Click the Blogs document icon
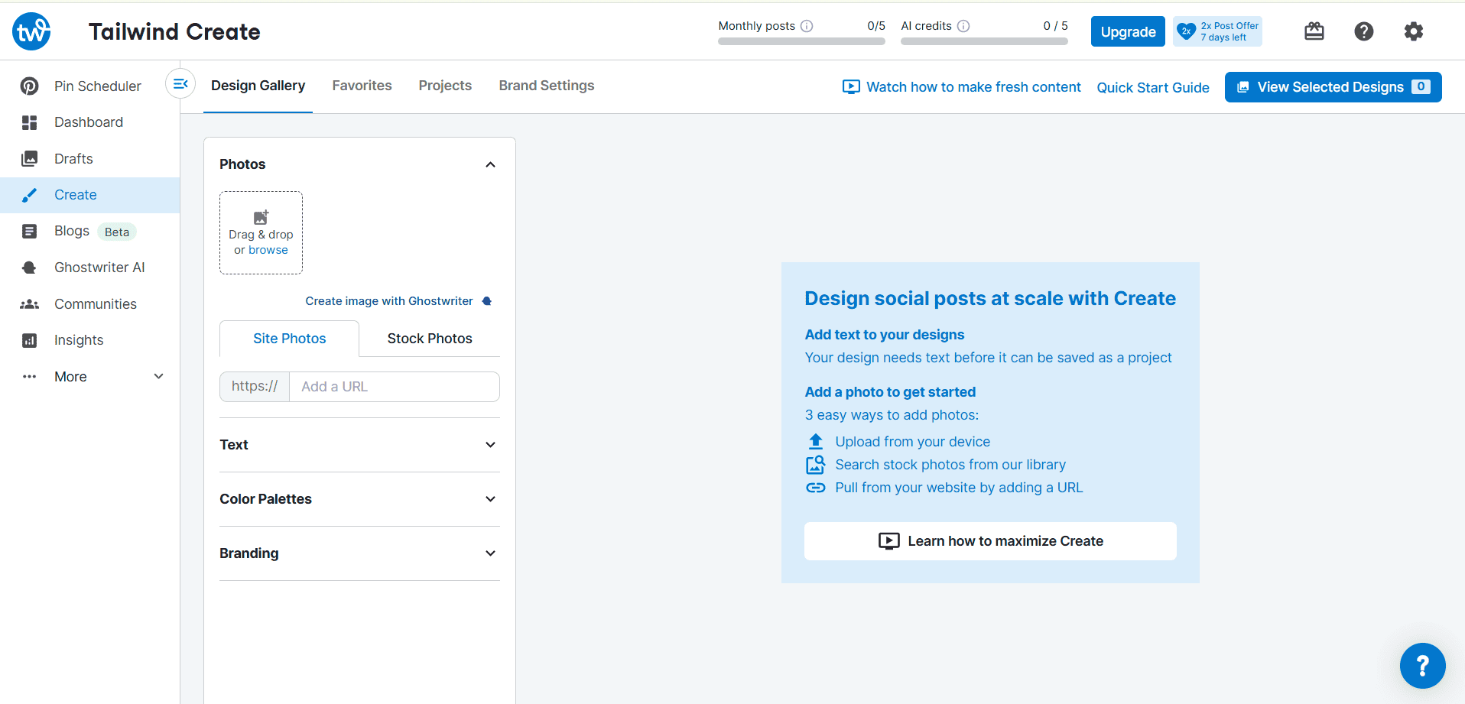The image size is (1465, 704). pos(29,231)
